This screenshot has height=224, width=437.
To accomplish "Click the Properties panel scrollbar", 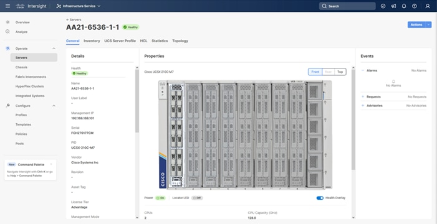I will point(353,119).
